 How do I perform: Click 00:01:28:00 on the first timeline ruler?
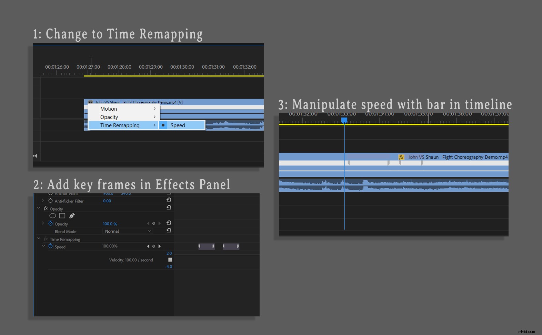pos(119,67)
